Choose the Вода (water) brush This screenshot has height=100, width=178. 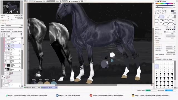pyautogui.click(x=162, y=23)
